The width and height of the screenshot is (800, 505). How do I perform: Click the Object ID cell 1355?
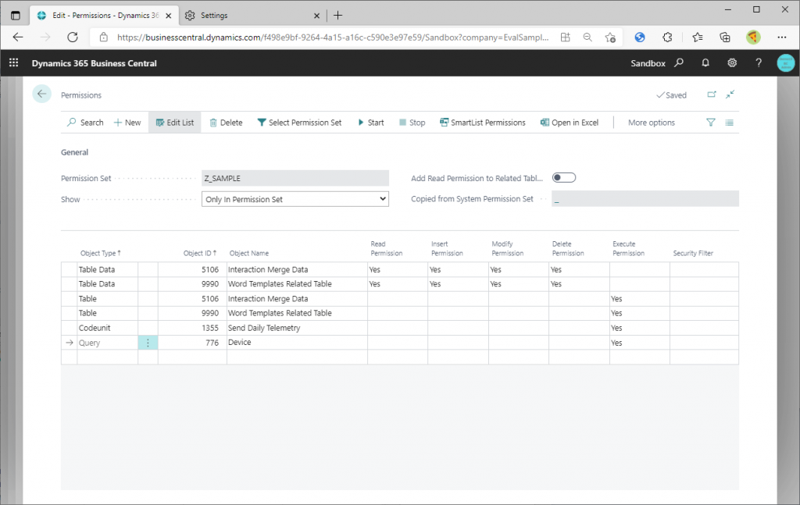click(192, 328)
